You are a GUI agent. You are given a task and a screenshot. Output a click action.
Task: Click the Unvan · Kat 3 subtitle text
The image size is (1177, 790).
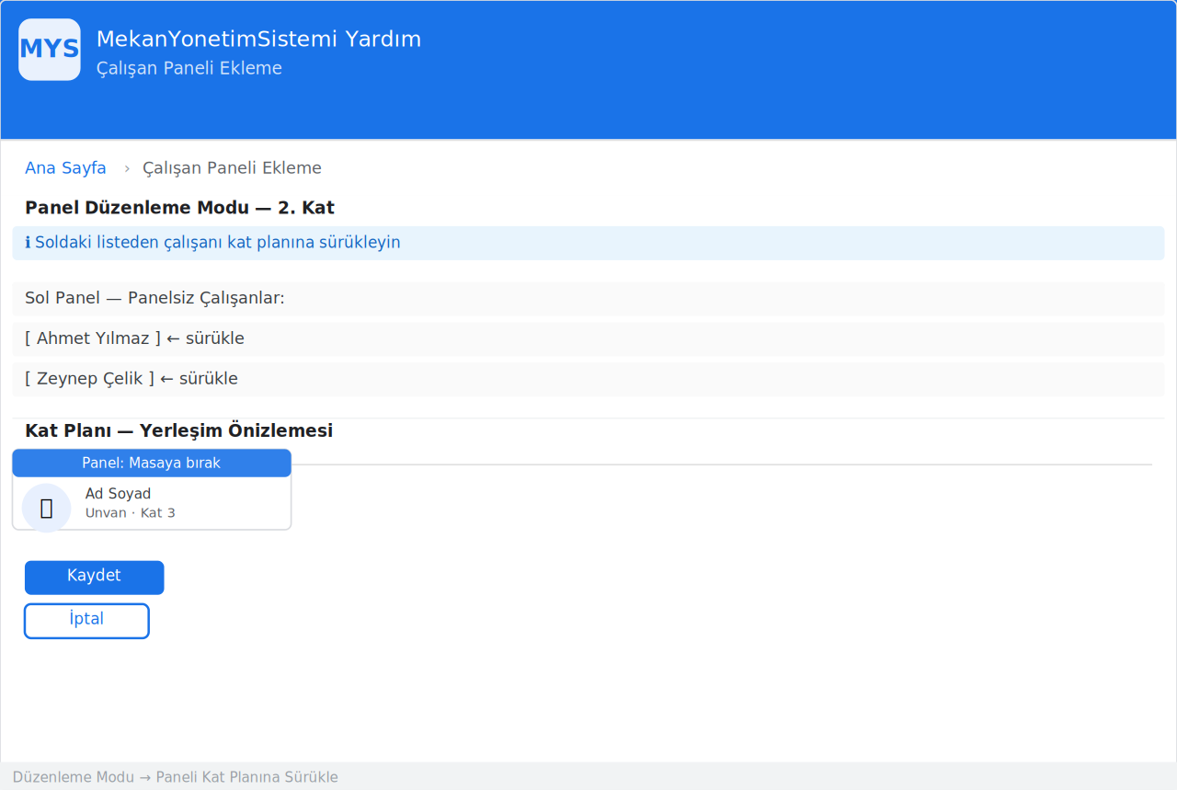[x=131, y=512]
